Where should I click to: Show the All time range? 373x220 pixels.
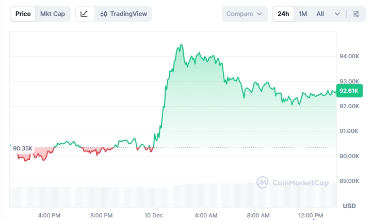tap(320, 14)
